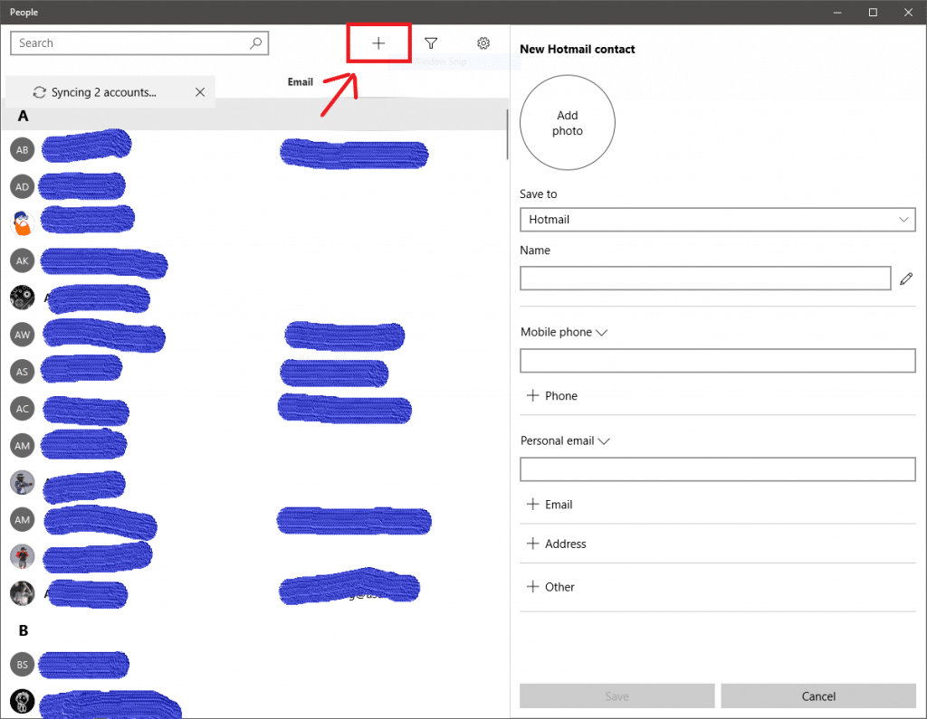This screenshot has height=719, width=927.
Task: Cancel the new Hotmail contact
Action: pyautogui.click(x=818, y=696)
